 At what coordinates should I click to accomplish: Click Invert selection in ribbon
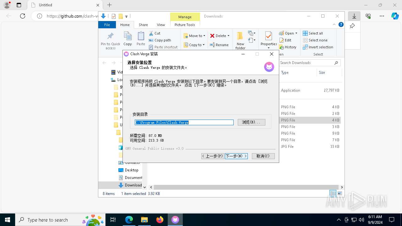pyautogui.click(x=318, y=47)
